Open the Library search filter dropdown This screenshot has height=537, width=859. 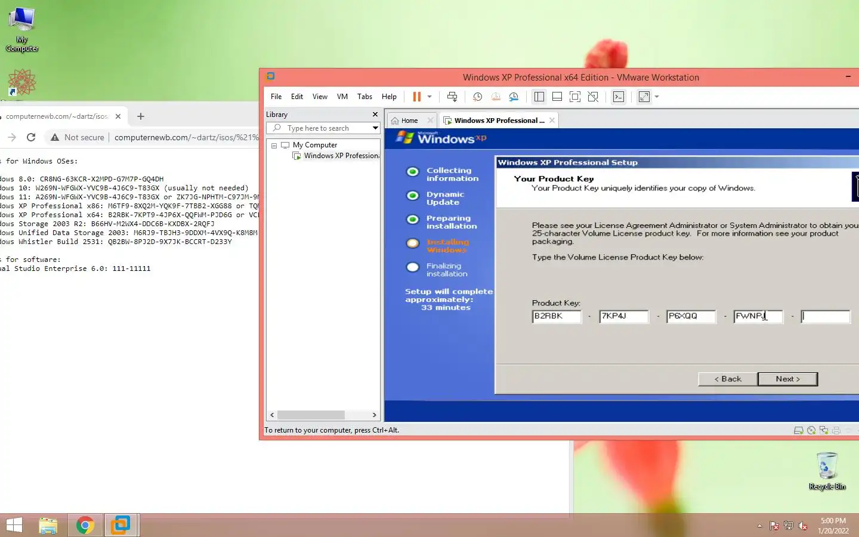click(x=375, y=128)
